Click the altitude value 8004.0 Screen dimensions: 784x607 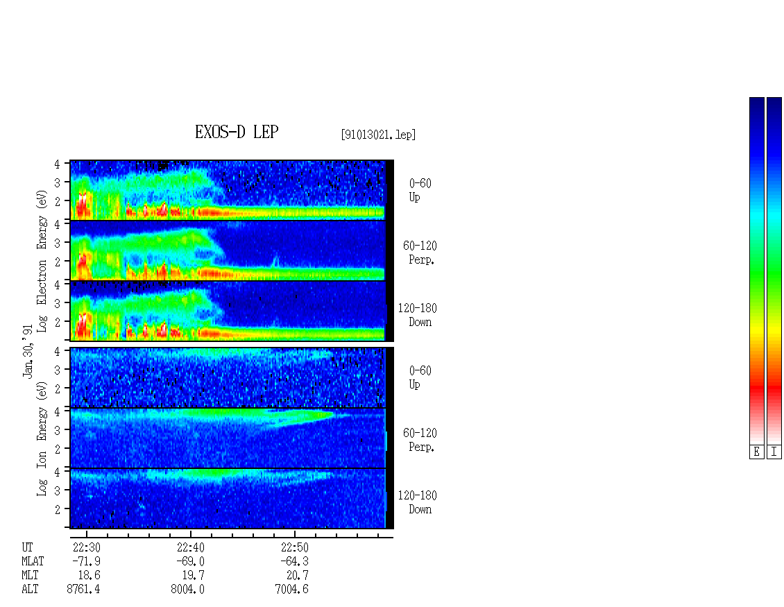pyautogui.click(x=187, y=590)
